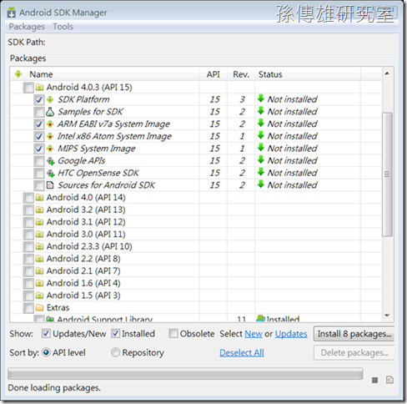Image resolution: width=407 pixels, height=404 pixels.
Task: Click download arrow icon beside SDK Platform status
Action: pos(261,98)
